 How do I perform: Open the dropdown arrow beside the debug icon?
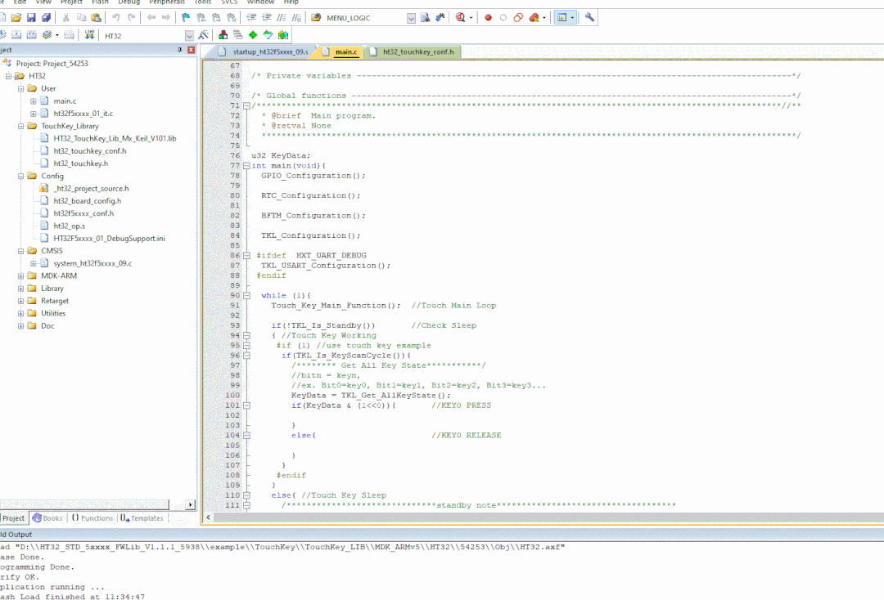tap(471, 18)
